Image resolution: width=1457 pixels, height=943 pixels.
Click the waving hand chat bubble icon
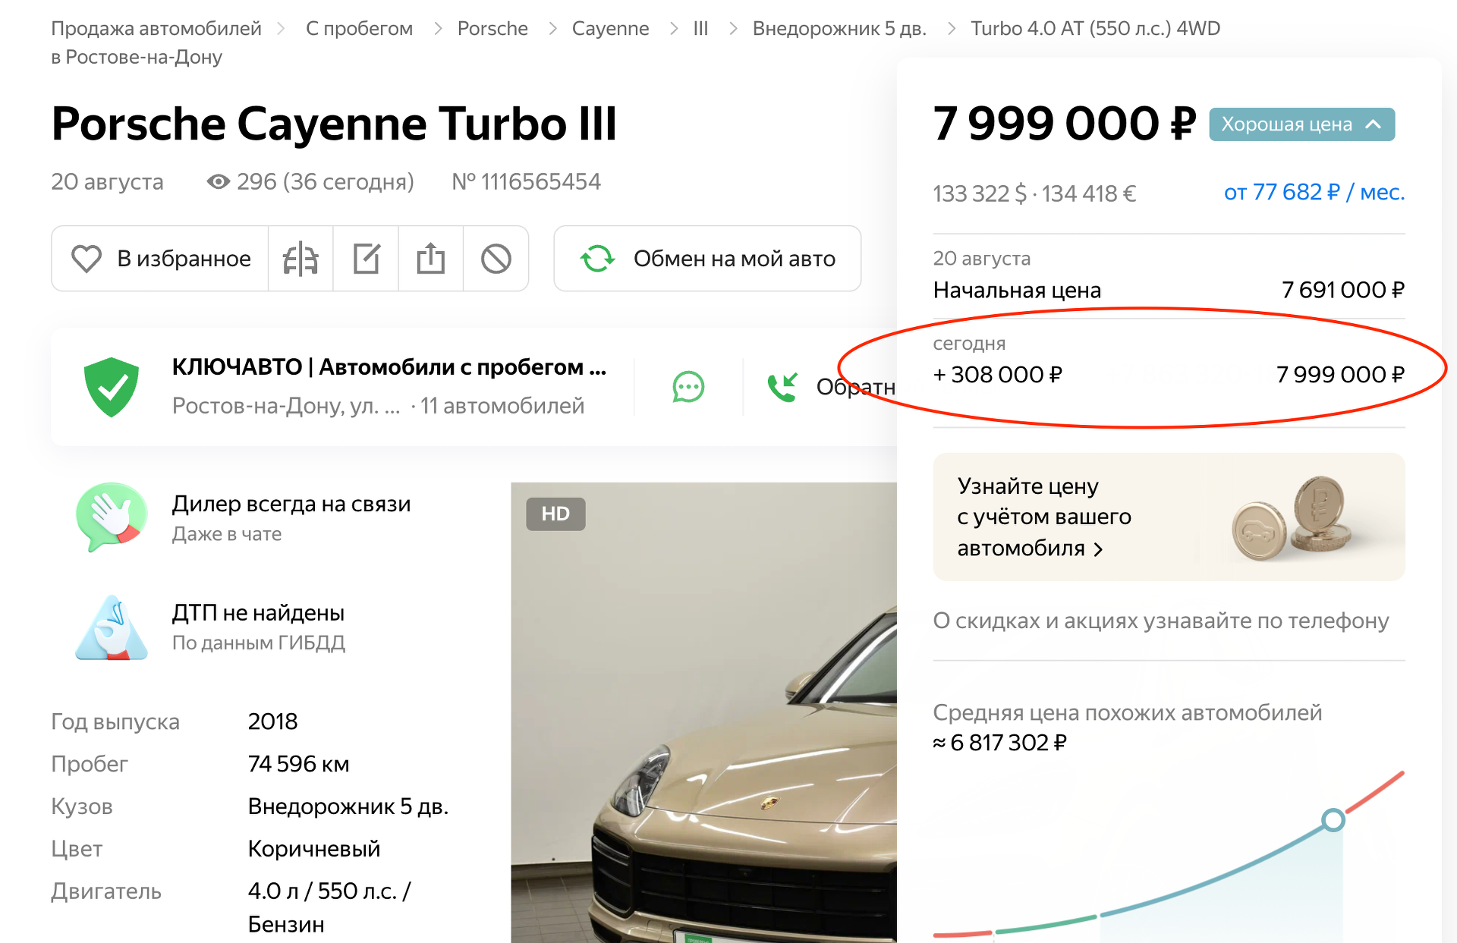112,517
